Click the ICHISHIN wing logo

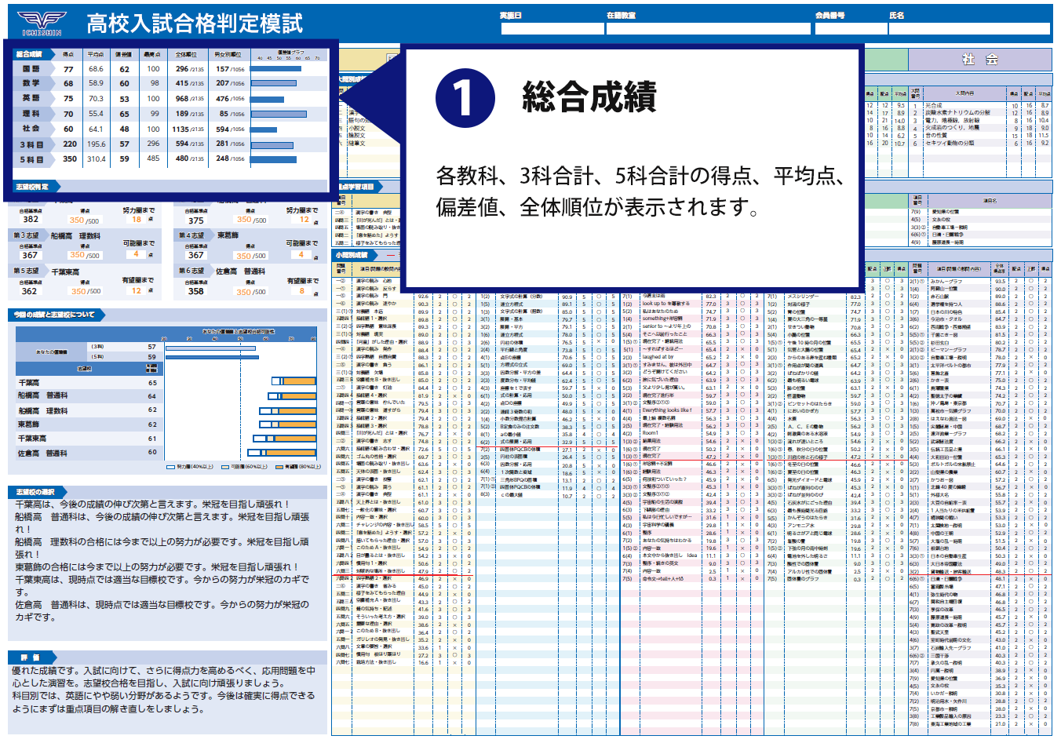43,20
